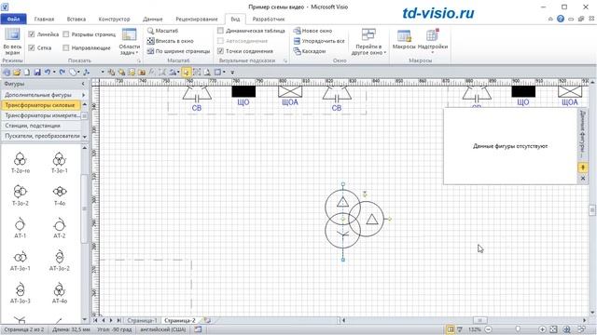Toggle the Точки соединения checkbox
This screenshot has width=597, height=335.
coord(220,50)
